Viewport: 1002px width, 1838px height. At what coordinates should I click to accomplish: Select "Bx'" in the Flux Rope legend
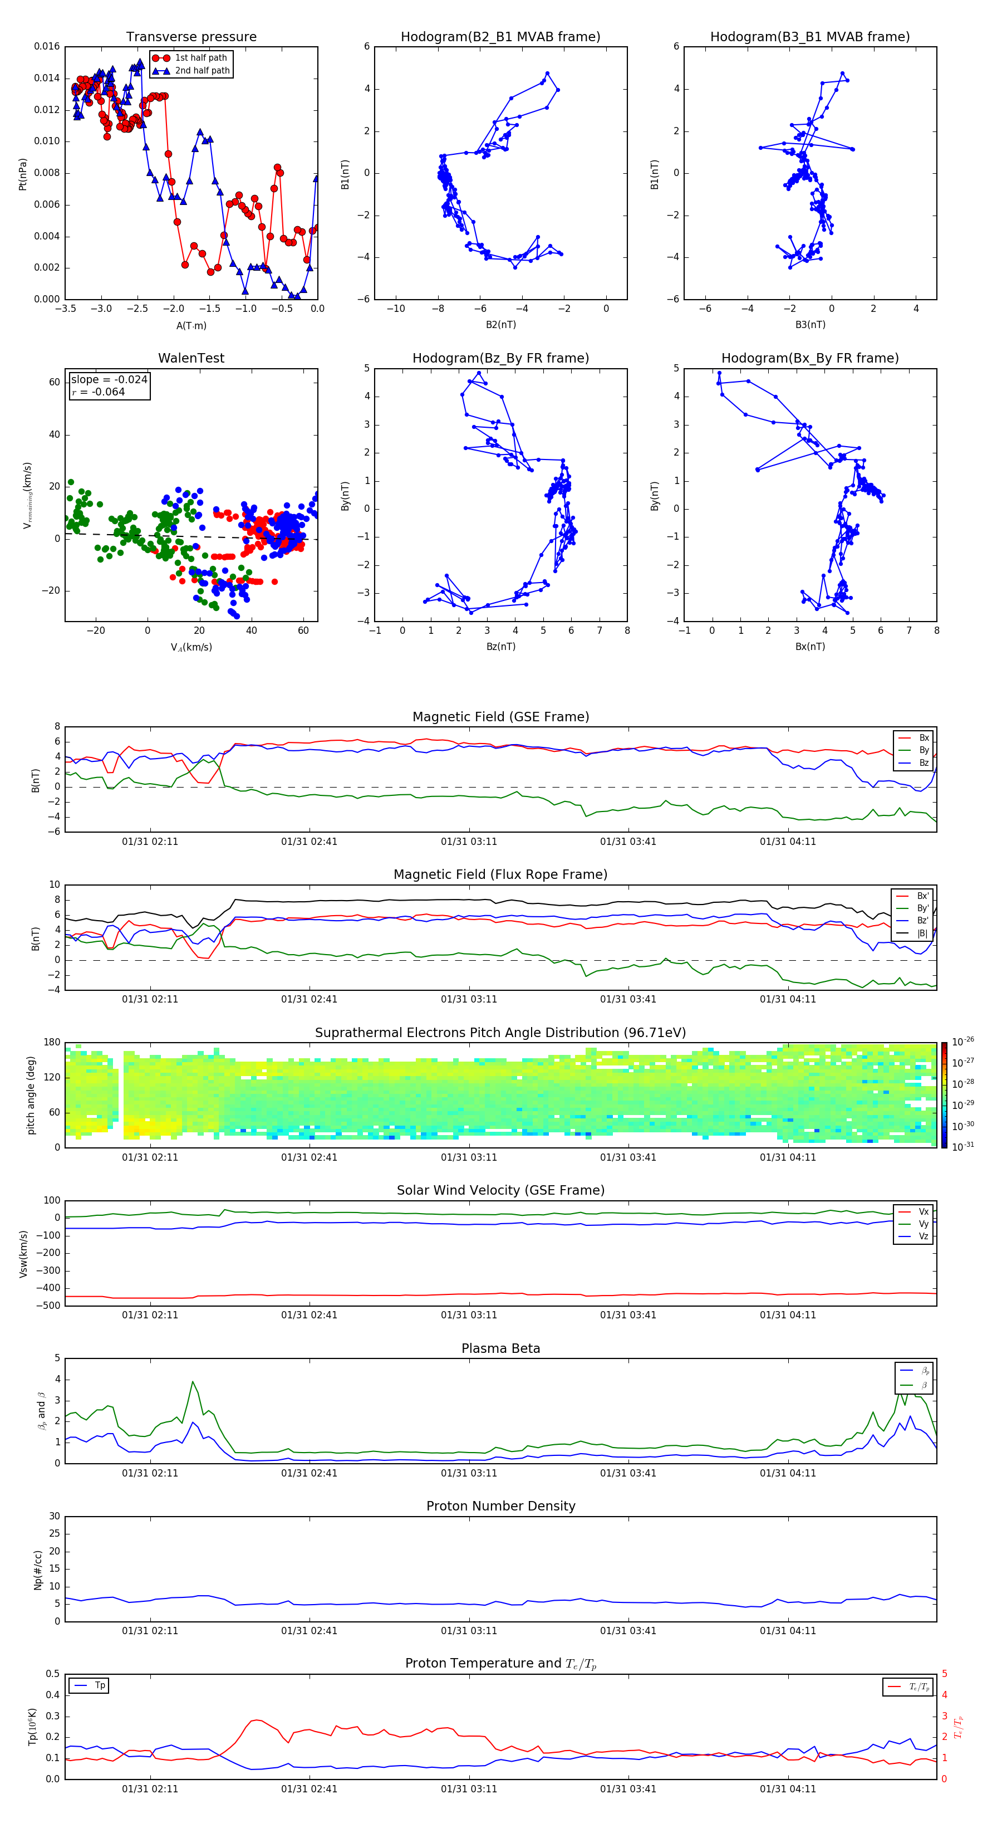click(913, 896)
